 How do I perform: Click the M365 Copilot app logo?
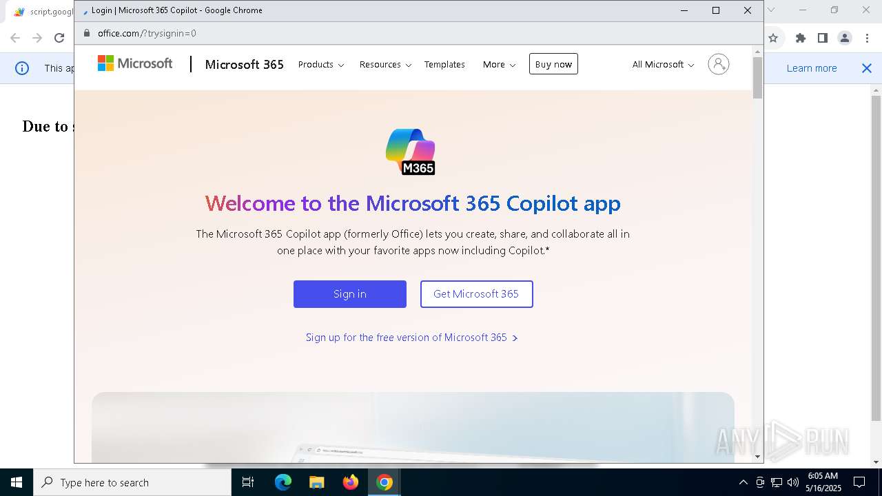(411, 152)
